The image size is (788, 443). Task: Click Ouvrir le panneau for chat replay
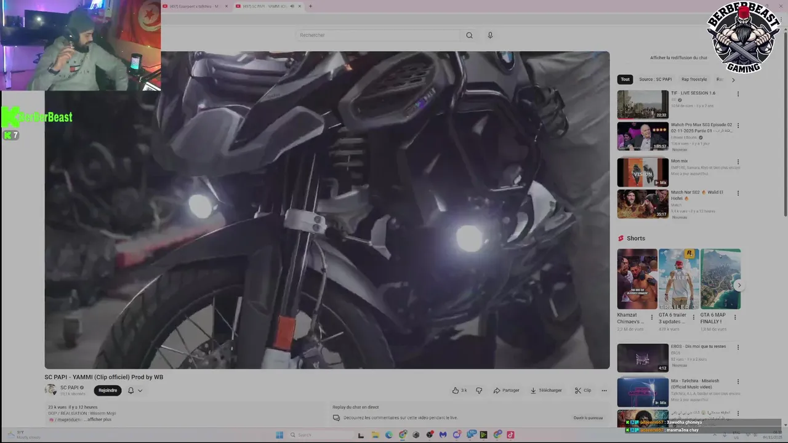pos(588,418)
